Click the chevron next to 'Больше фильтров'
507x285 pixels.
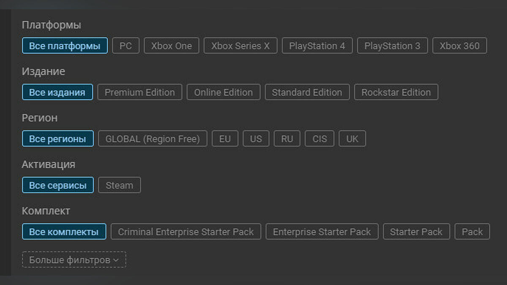click(x=116, y=260)
